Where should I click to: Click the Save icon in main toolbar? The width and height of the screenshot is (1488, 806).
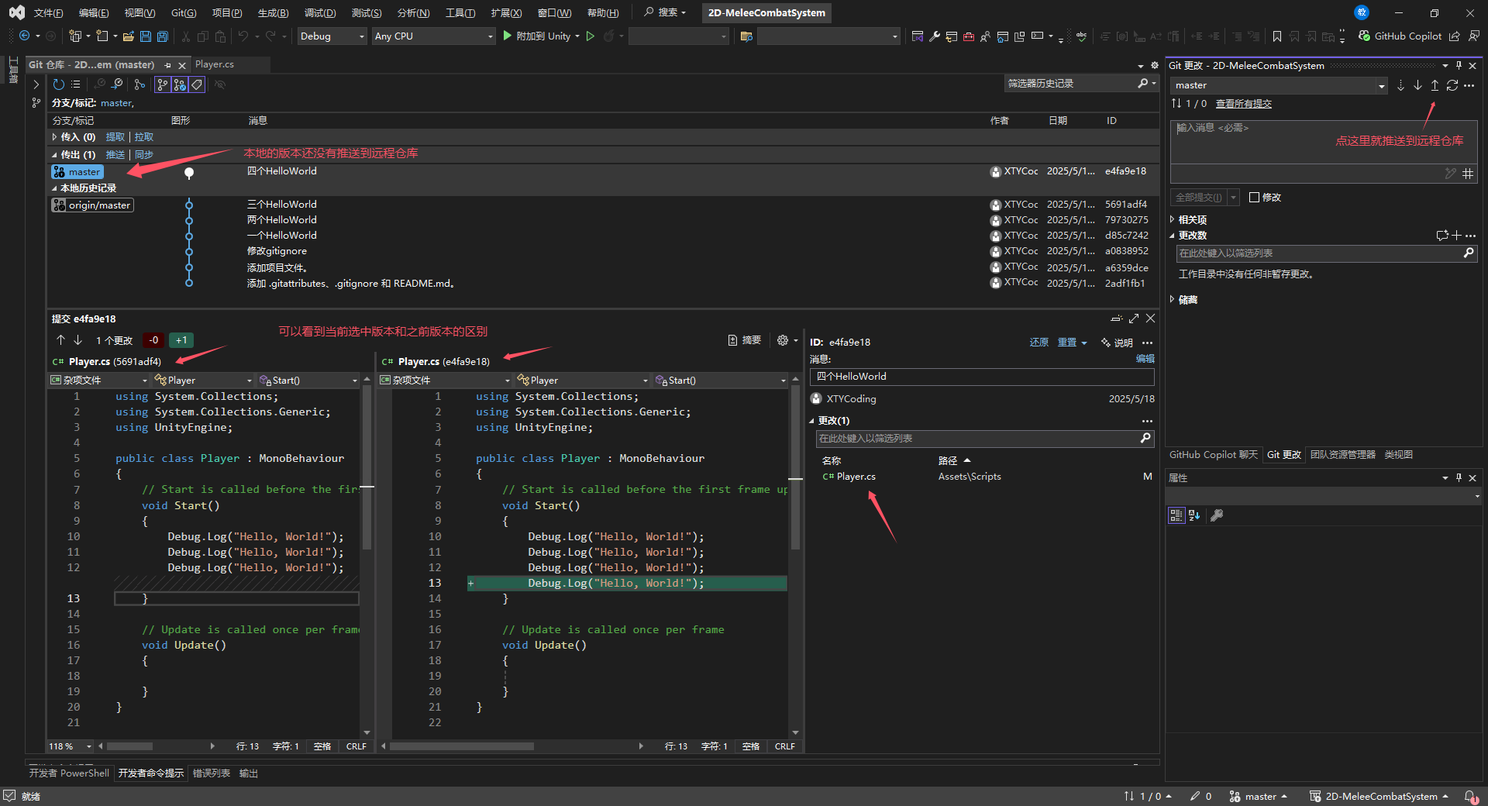click(x=146, y=36)
